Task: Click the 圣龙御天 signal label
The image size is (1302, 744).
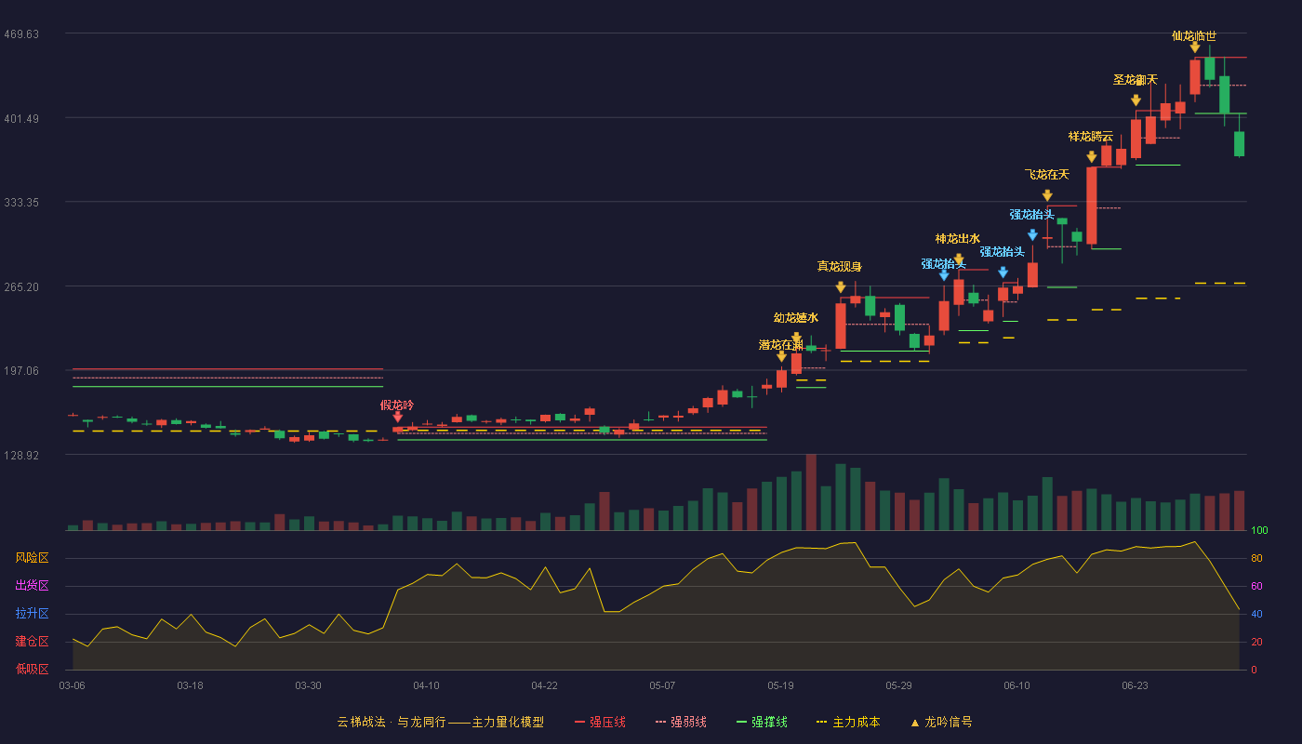Action: point(1136,80)
